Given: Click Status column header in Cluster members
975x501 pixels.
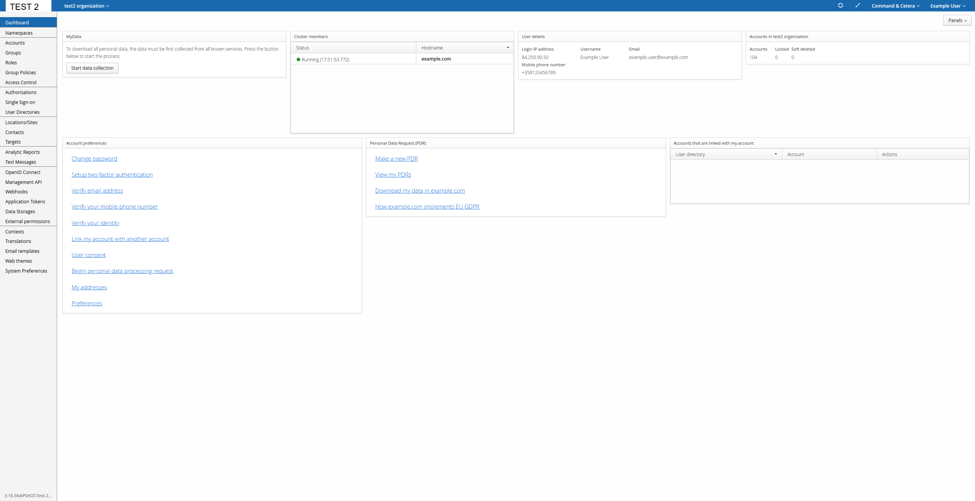Looking at the screenshot, I should tap(303, 48).
